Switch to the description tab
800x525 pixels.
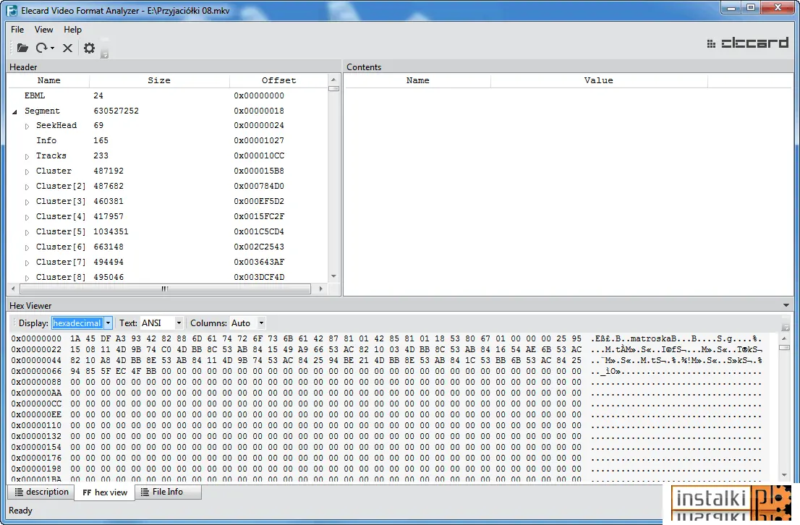click(41, 492)
